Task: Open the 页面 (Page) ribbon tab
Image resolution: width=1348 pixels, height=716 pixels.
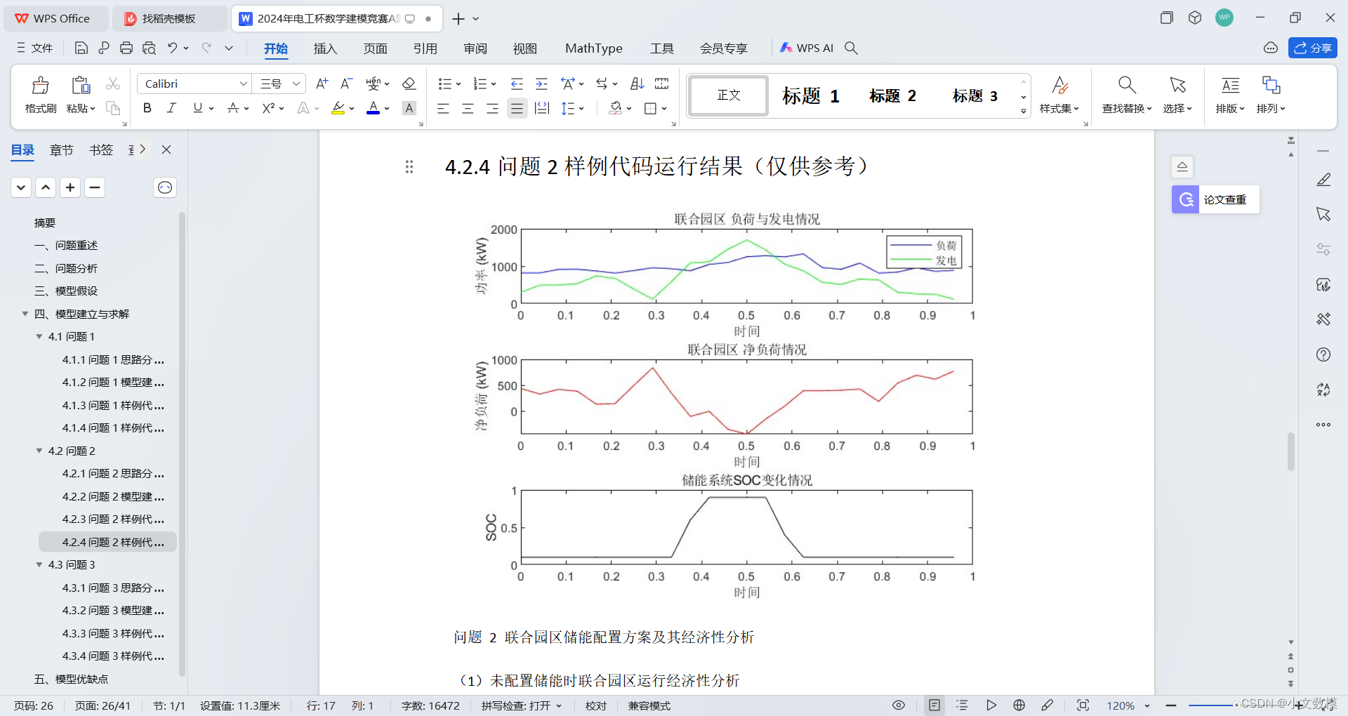Action: coord(375,48)
